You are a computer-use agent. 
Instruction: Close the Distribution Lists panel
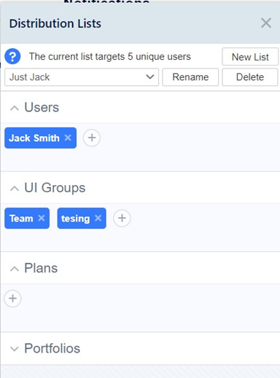[266, 23]
